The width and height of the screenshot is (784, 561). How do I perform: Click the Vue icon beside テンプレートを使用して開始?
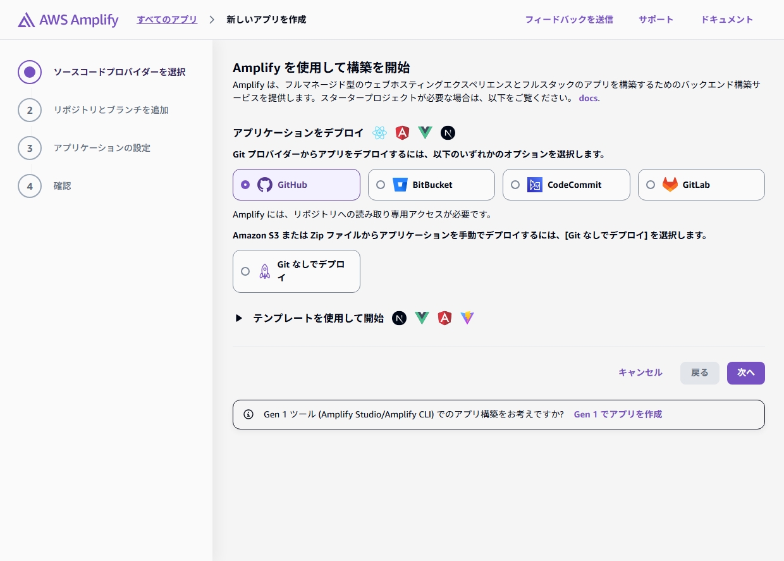pyautogui.click(x=422, y=318)
